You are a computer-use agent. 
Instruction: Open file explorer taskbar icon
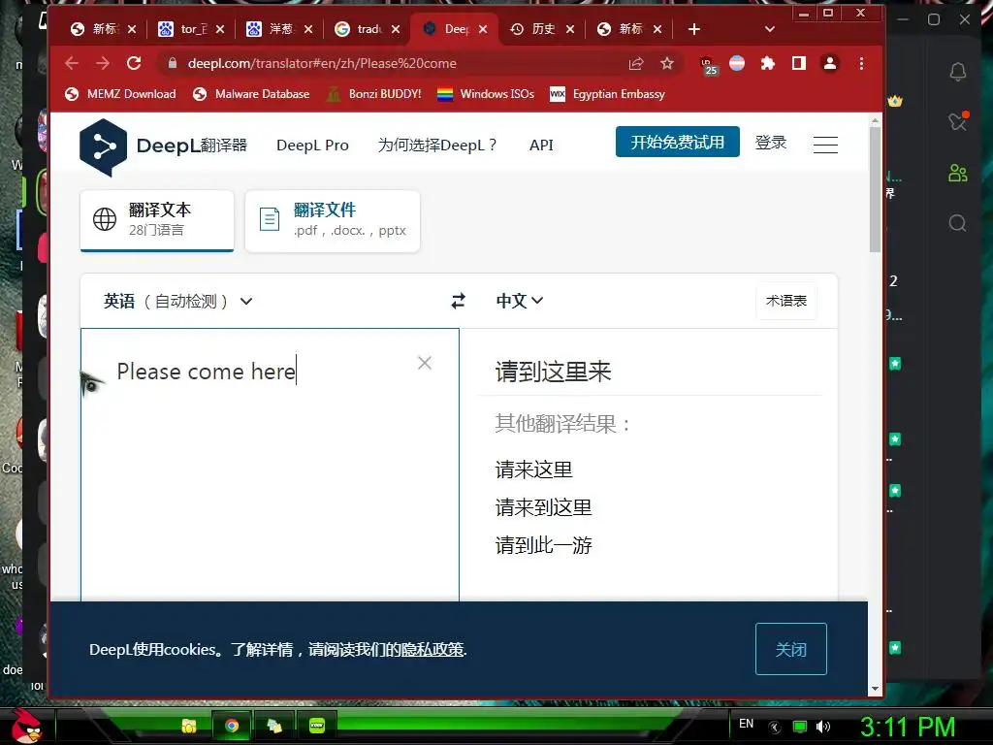tap(189, 726)
